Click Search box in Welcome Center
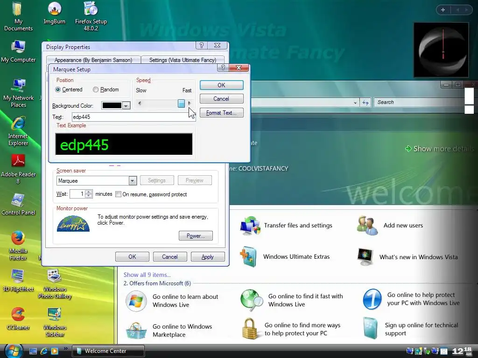The height and width of the screenshot is (358, 478). pyautogui.click(x=419, y=102)
